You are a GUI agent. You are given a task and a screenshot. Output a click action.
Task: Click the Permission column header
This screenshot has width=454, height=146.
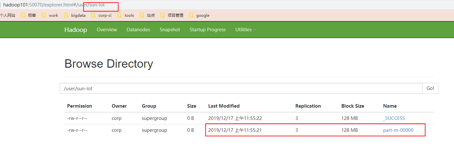point(80,106)
